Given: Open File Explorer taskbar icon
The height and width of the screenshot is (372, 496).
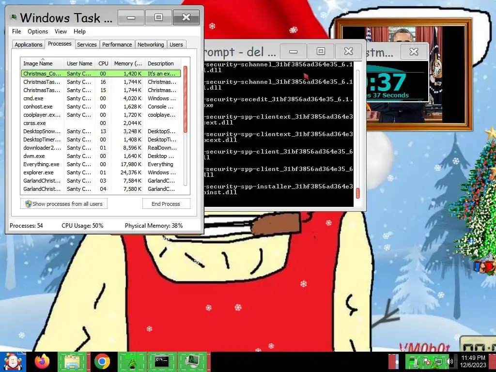Looking at the screenshot, I should 72,361.
